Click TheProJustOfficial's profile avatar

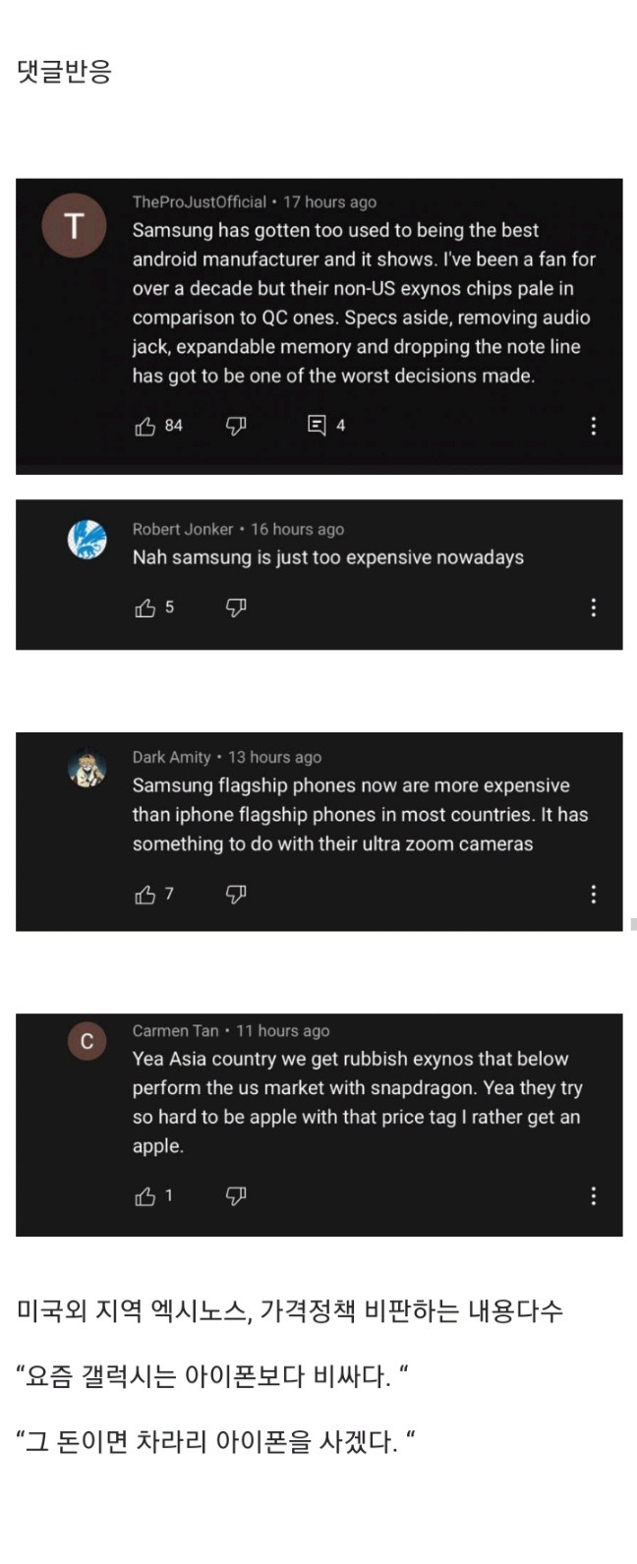point(74,227)
